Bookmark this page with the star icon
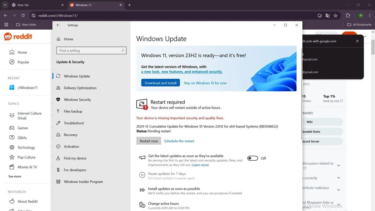Image resolution: width=375 pixels, height=211 pixels. 335,15
